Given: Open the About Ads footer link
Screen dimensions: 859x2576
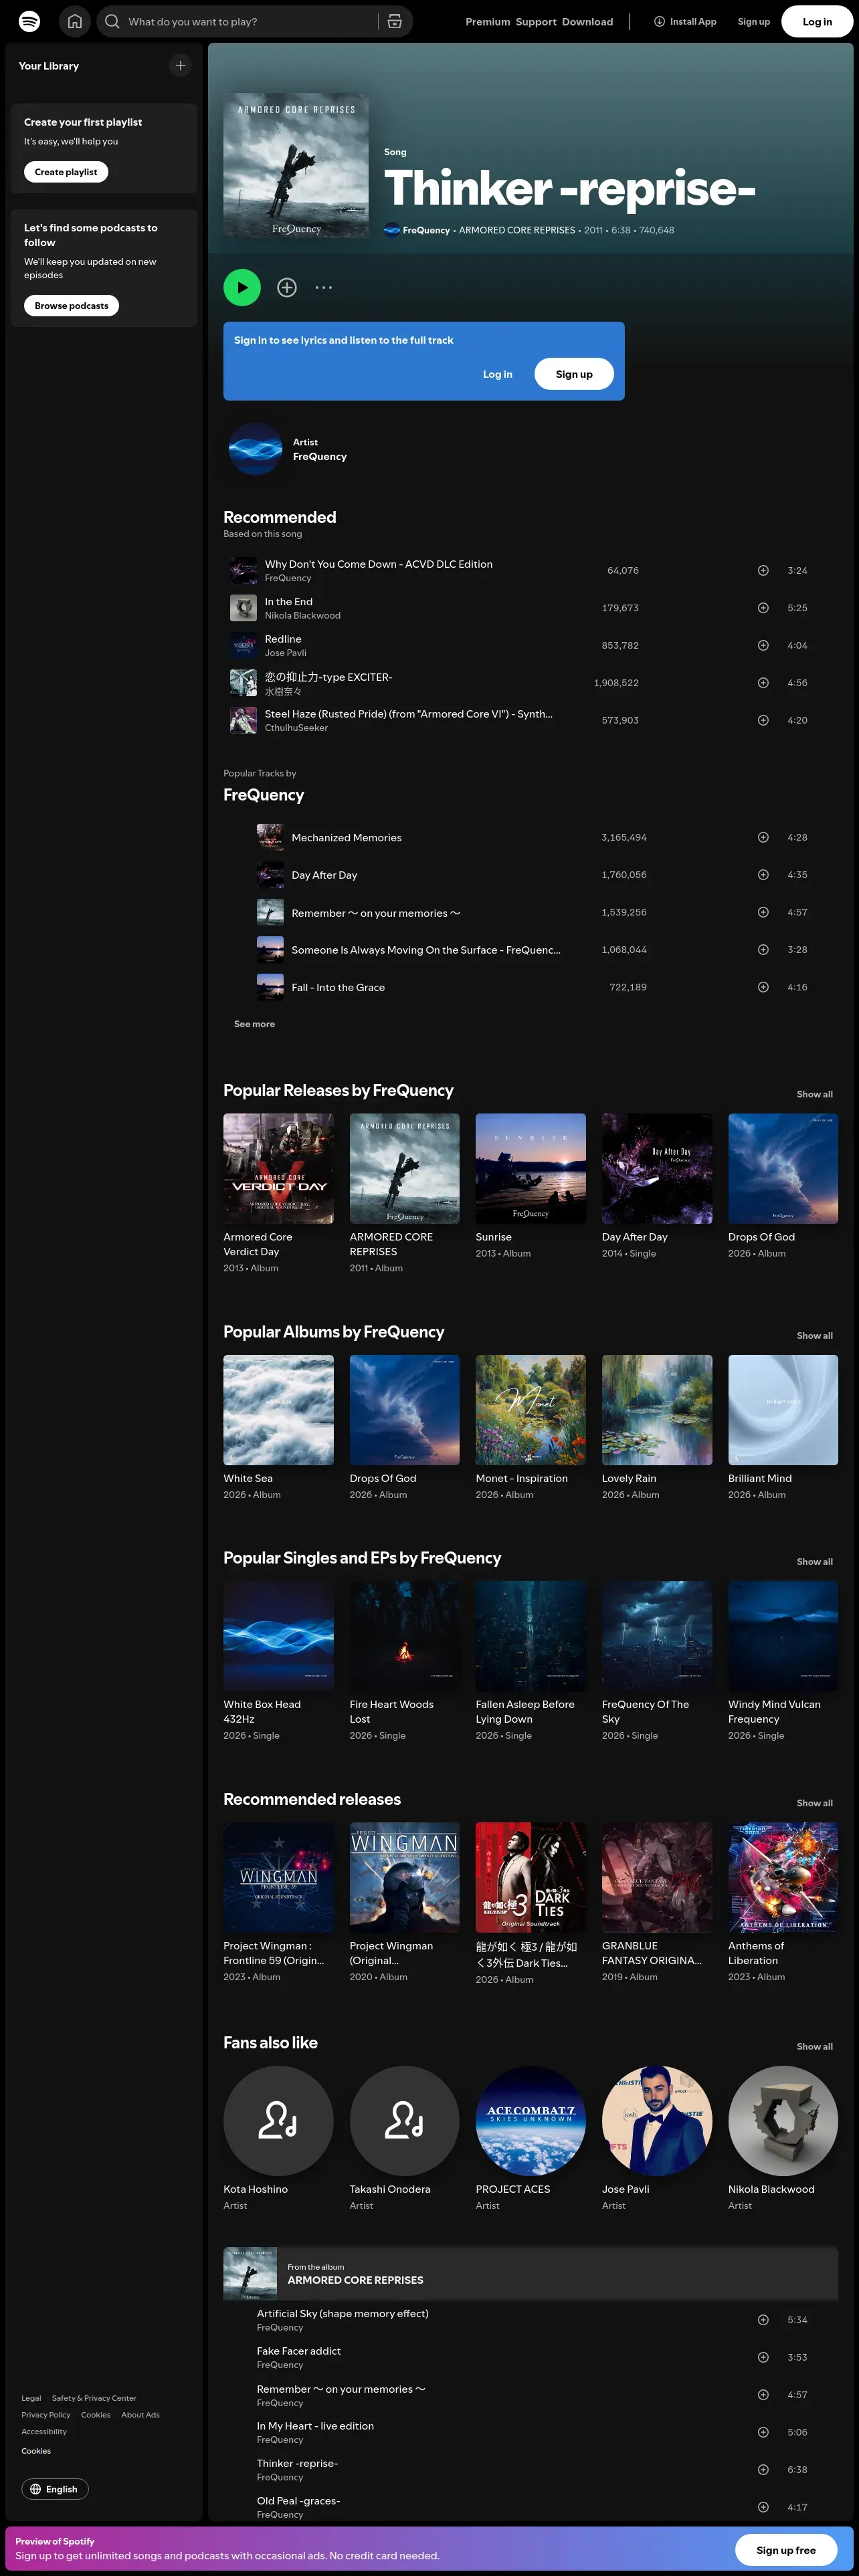Looking at the screenshot, I should pyautogui.click(x=140, y=2415).
